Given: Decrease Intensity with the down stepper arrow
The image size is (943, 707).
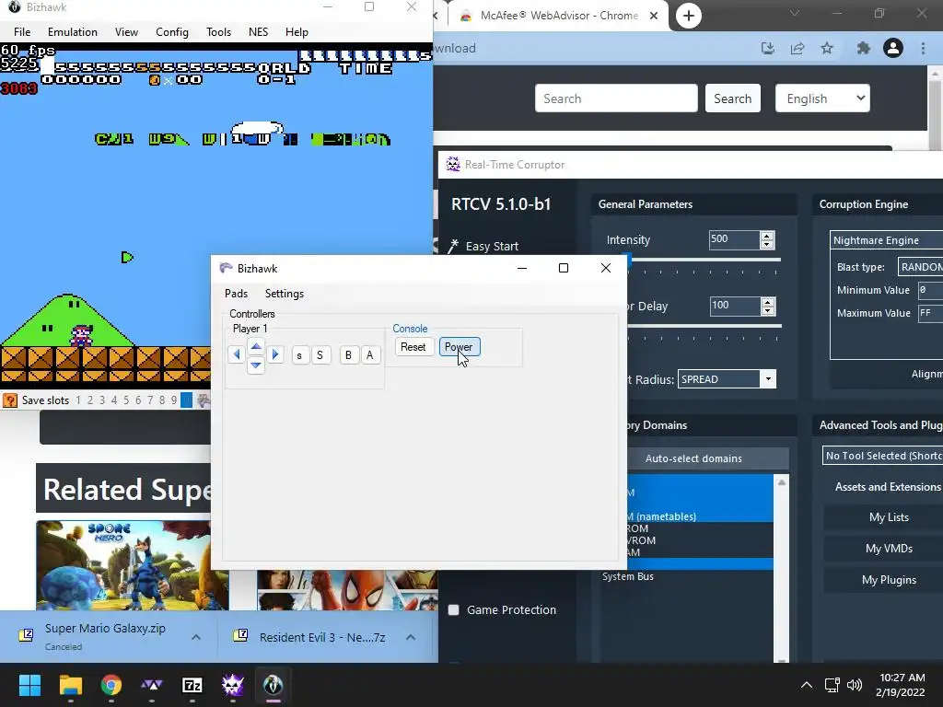Looking at the screenshot, I should (x=767, y=244).
